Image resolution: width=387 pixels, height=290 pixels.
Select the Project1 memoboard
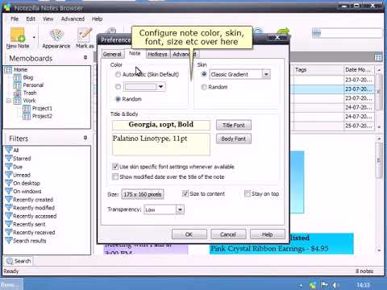tap(42, 108)
